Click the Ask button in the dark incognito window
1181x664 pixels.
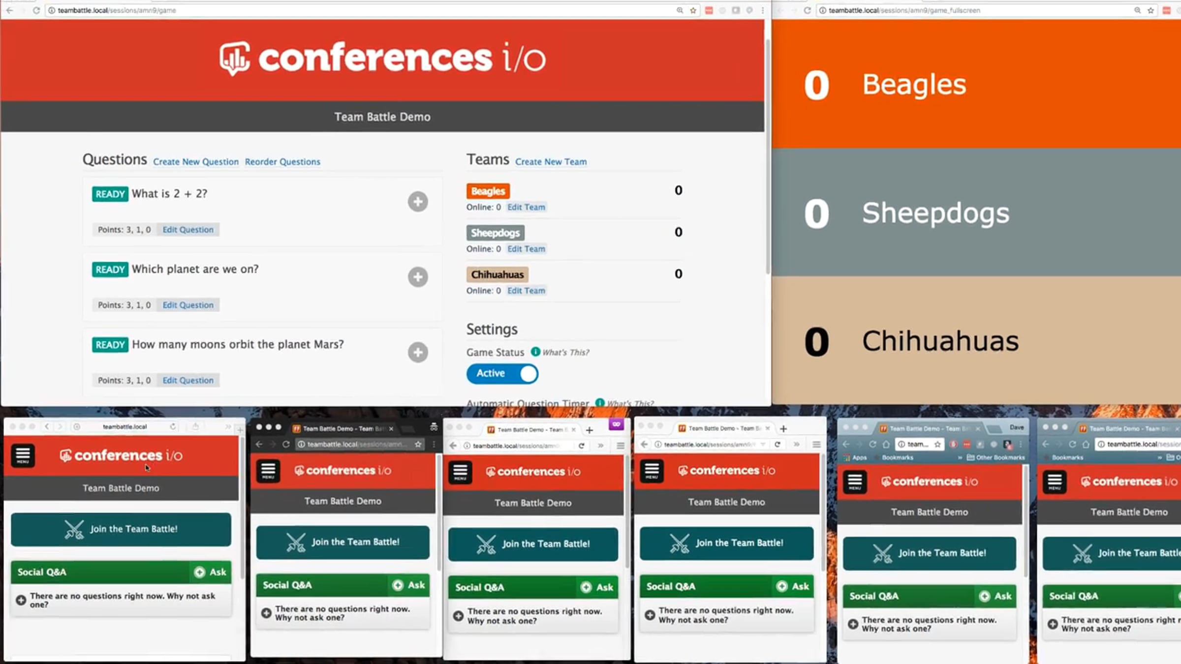(x=409, y=585)
